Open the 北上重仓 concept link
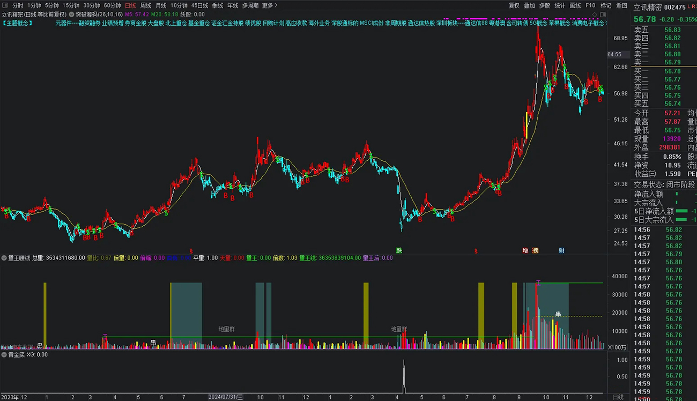 point(176,23)
